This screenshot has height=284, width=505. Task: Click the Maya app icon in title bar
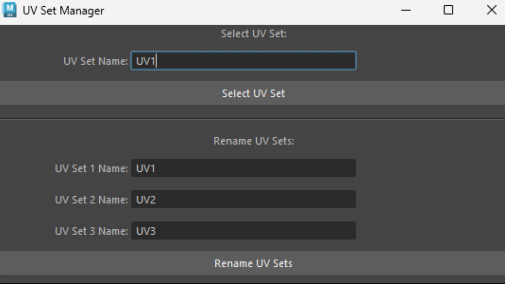point(10,10)
